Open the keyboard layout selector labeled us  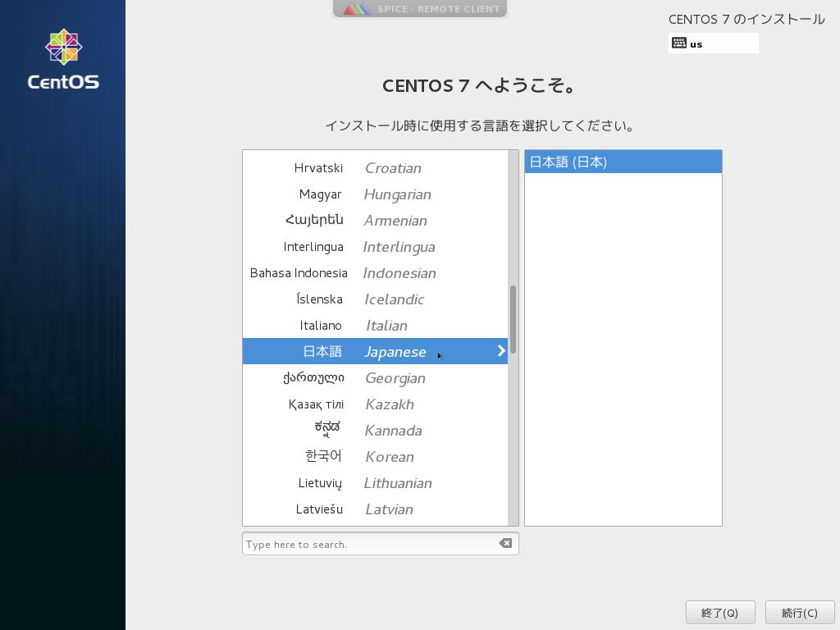coord(714,43)
